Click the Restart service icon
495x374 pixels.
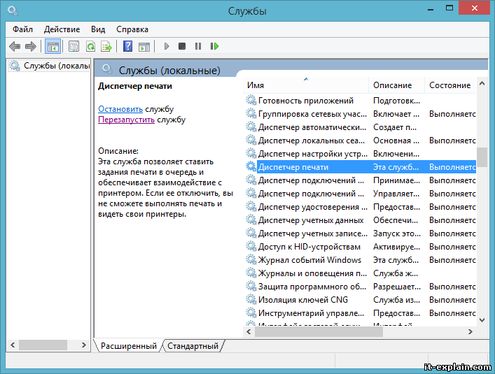coord(214,47)
